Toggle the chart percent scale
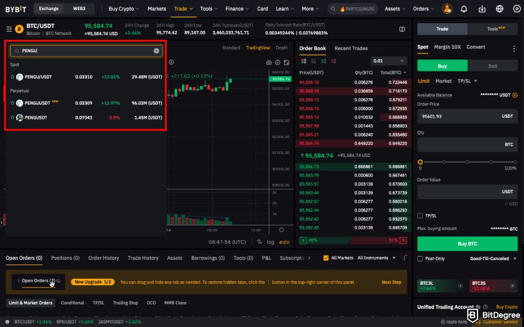Image resolution: width=524 pixels, height=327 pixels. click(260, 242)
